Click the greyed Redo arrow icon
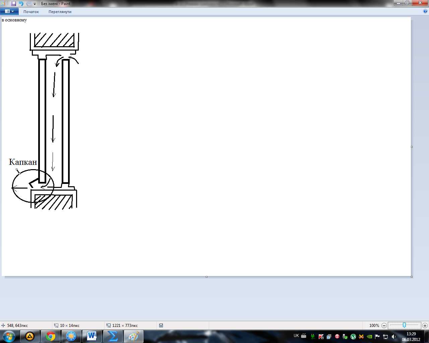 28,4
